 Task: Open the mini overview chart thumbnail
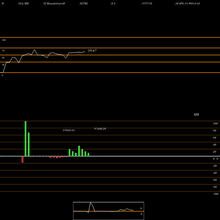pyautogui.click(x=109, y=211)
